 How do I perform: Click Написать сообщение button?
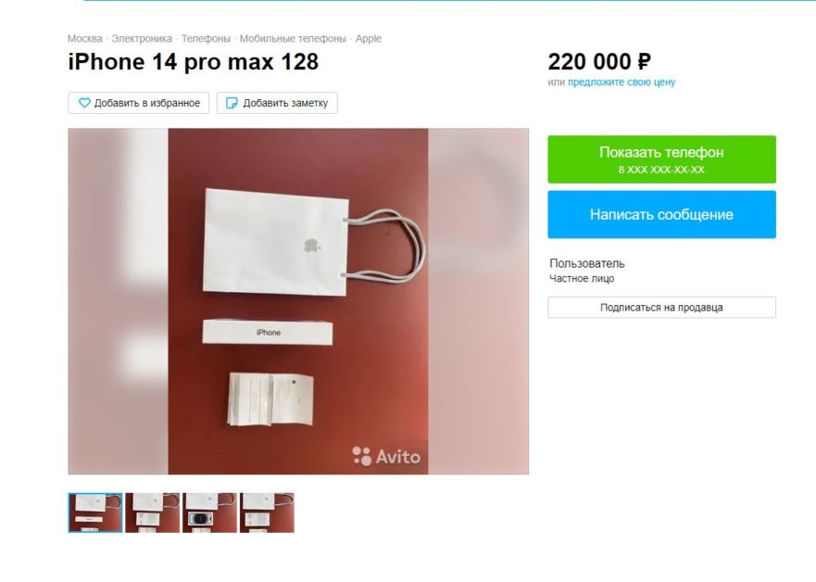(x=661, y=214)
